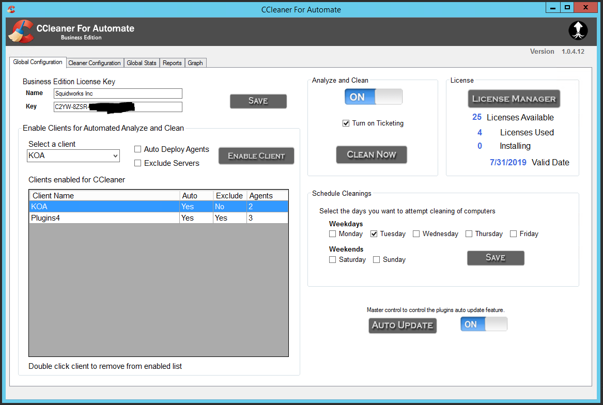Open the Reports tab

click(172, 63)
